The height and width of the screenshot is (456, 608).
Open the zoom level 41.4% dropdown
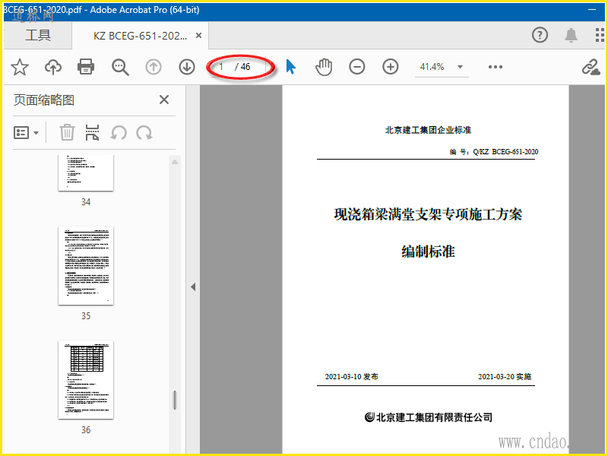tap(461, 67)
